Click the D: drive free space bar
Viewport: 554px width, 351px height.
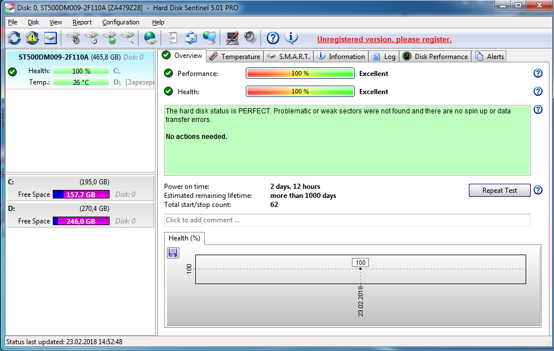click(x=81, y=221)
